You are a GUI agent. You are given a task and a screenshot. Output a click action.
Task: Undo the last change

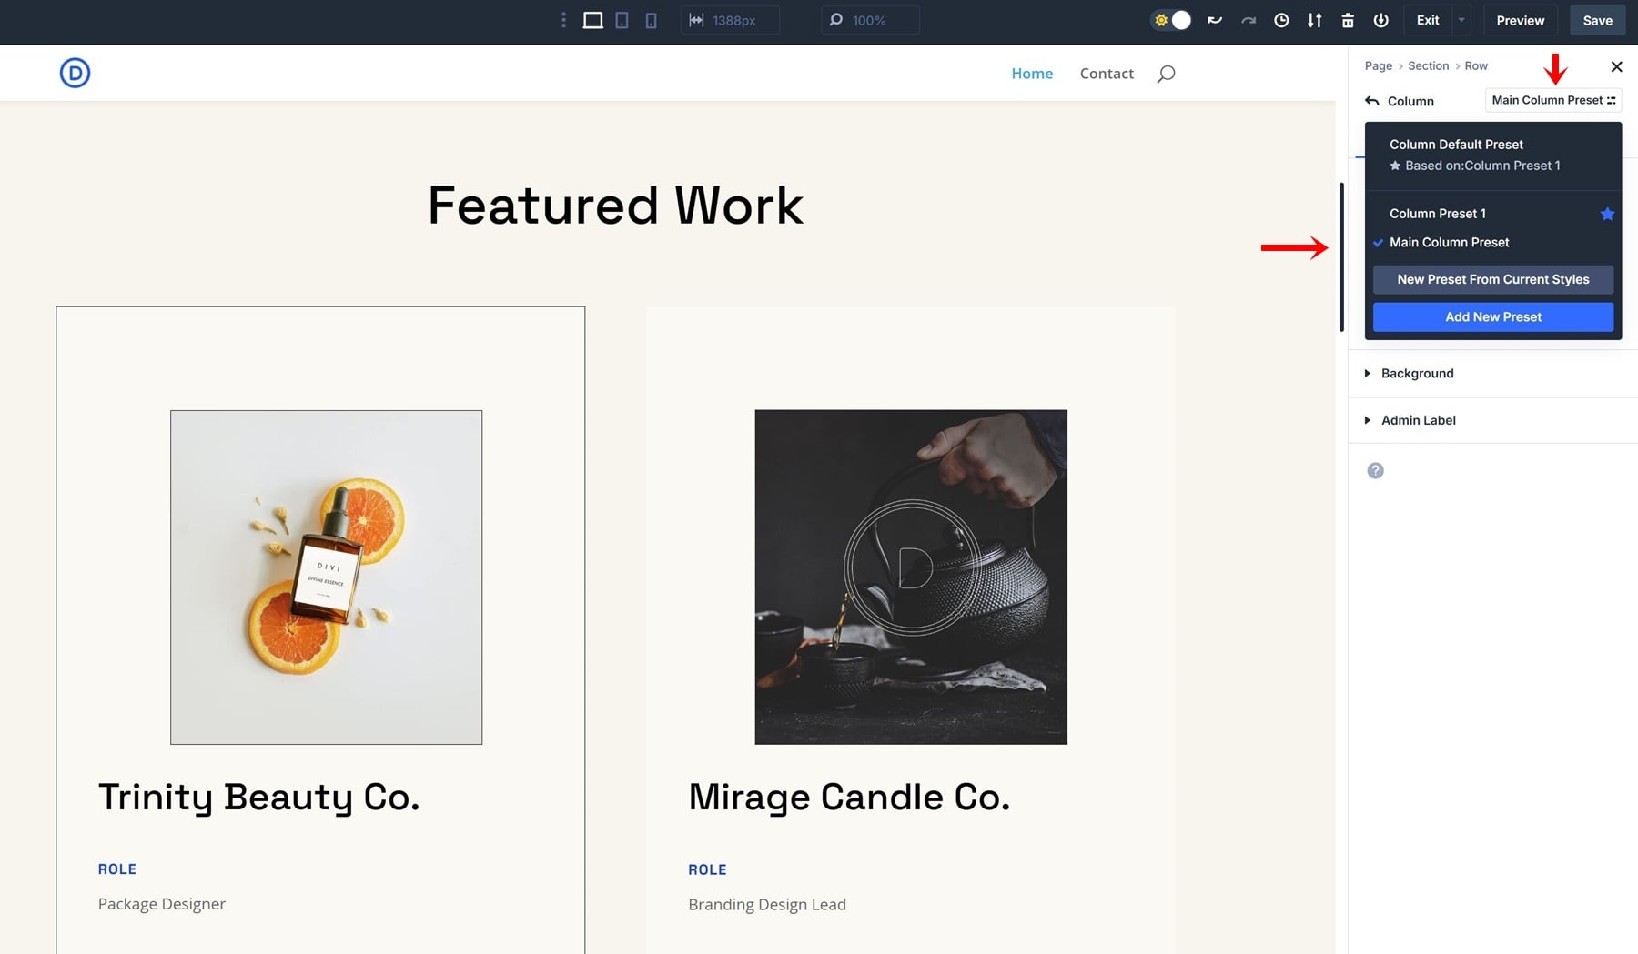coord(1214,20)
